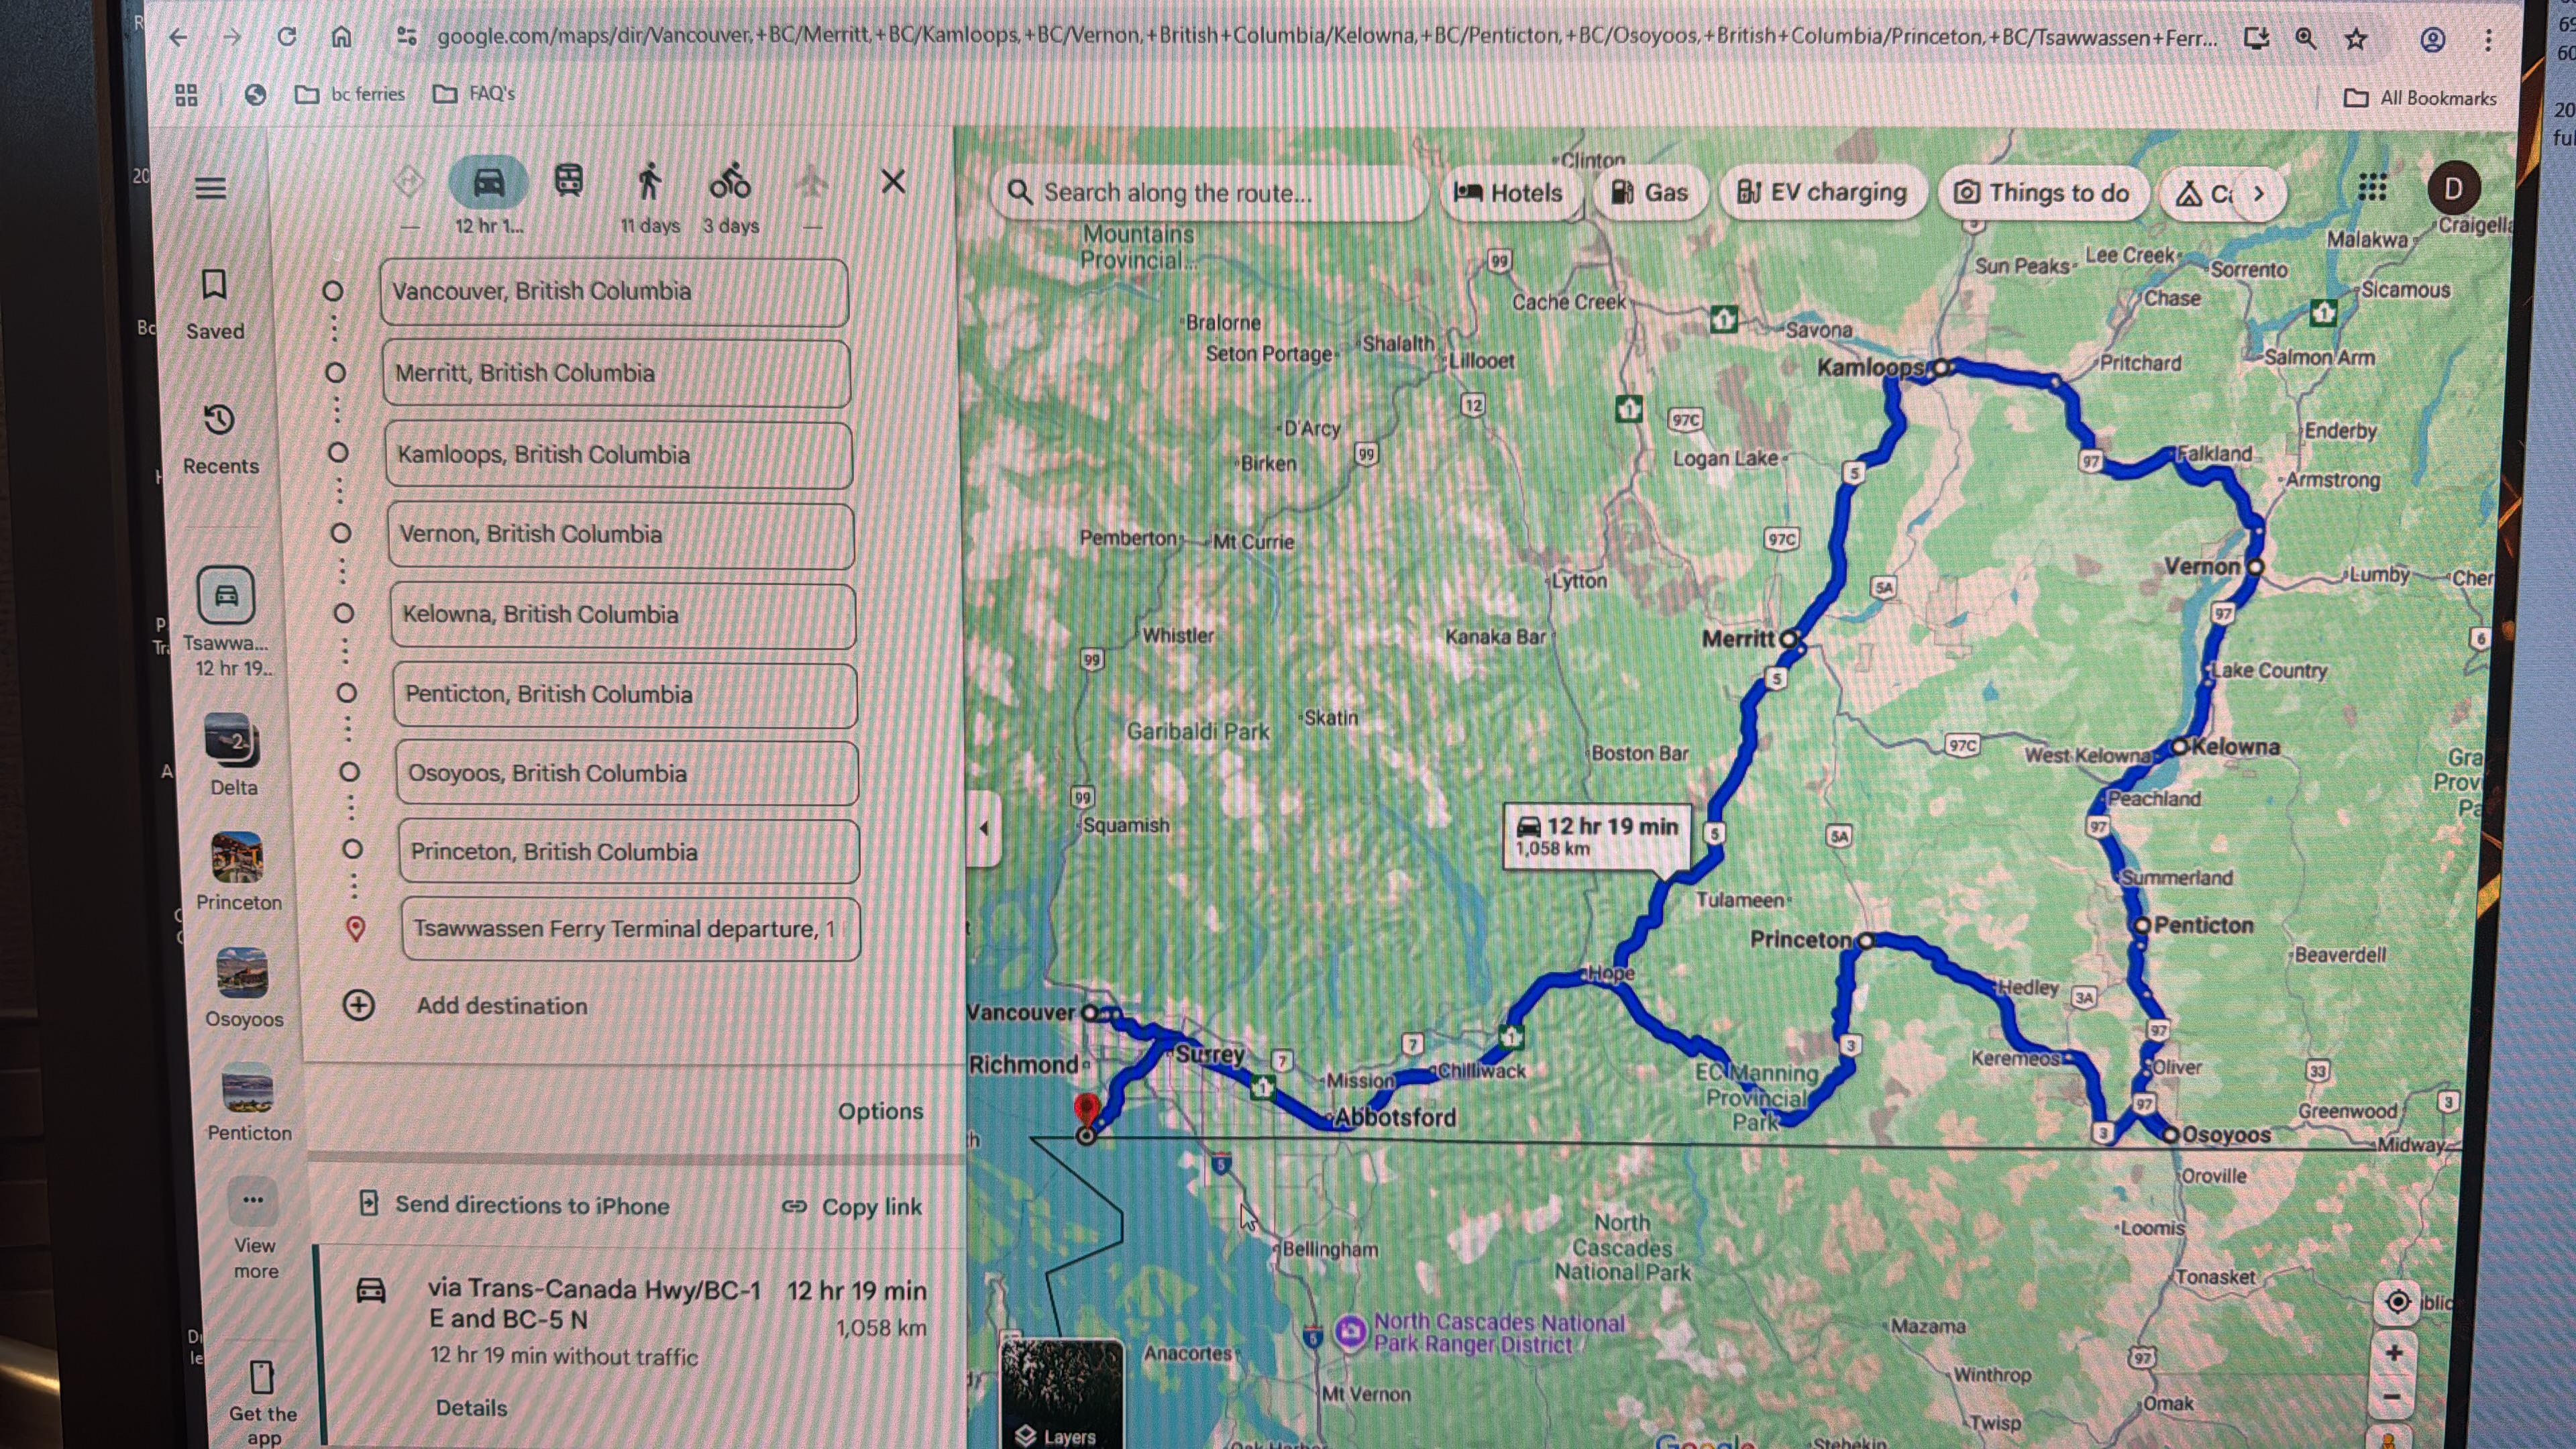Edit the Penticton, British Columbia stop
This screenshot has width=2576, height=1449.
[625, 695]
